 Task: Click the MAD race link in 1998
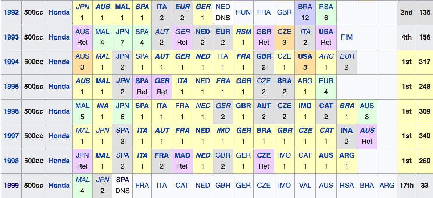pos(182,155)
